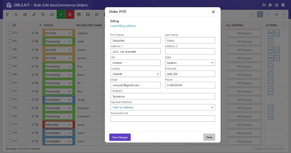
Task: Select the checkbox for order 119
Action: click(10, 124)
